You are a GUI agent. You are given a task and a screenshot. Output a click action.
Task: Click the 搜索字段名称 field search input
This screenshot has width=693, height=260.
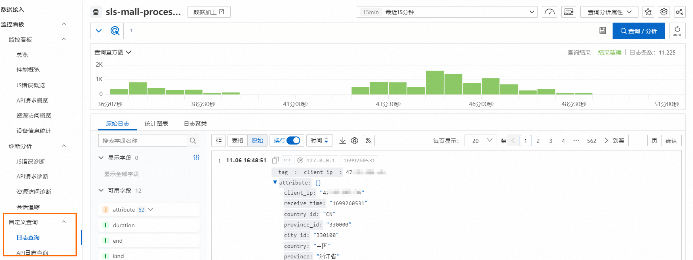click(x=142, y=140)
